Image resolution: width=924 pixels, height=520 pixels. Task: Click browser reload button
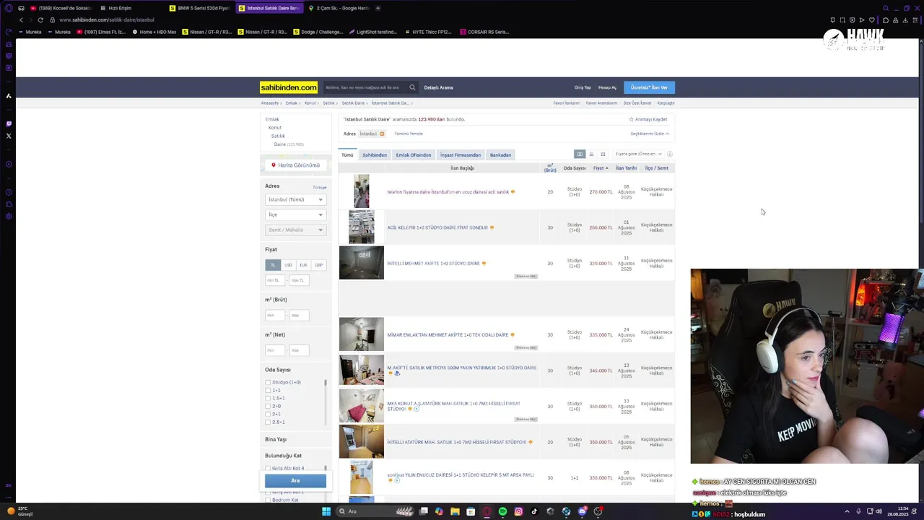pos(40,19)
